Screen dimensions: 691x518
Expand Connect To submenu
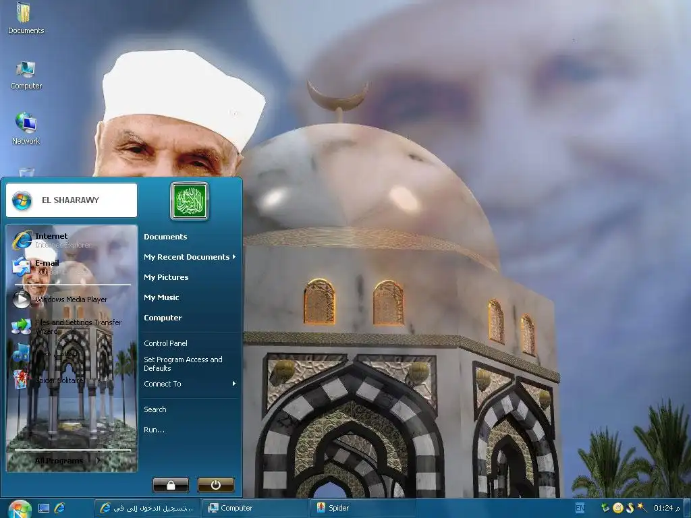point(190,384)
